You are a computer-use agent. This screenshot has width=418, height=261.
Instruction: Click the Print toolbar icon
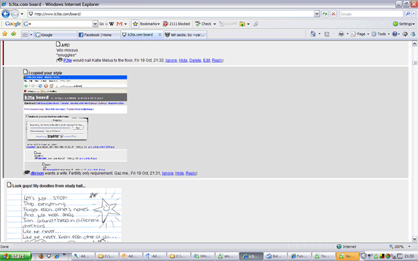[x=341, y=34]
